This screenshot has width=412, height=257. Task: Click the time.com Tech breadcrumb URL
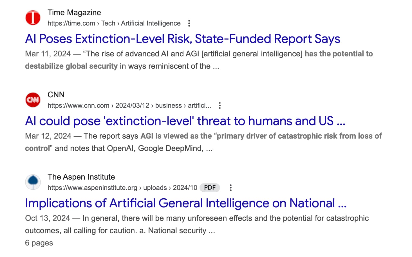point(114,23)
